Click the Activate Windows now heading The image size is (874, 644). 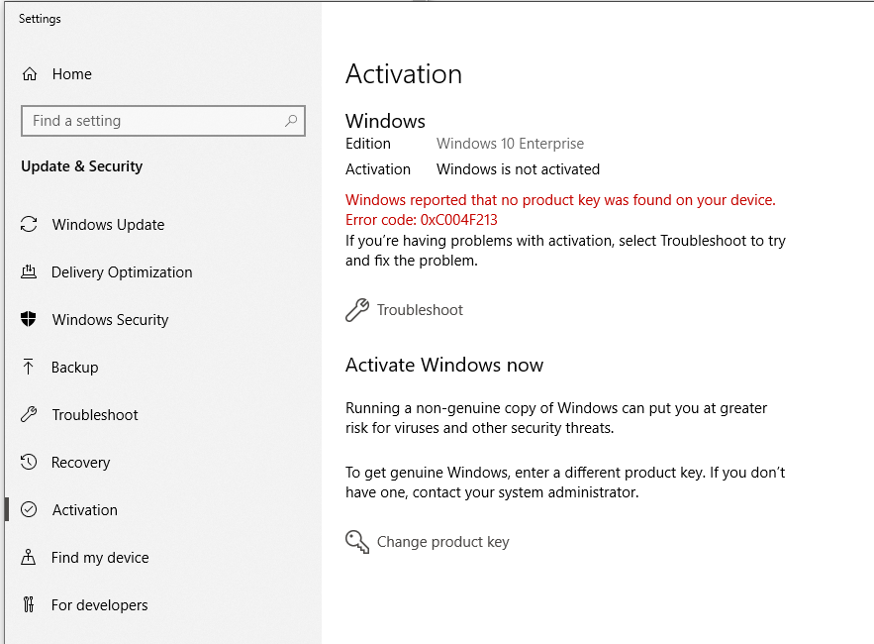[444, 365]
